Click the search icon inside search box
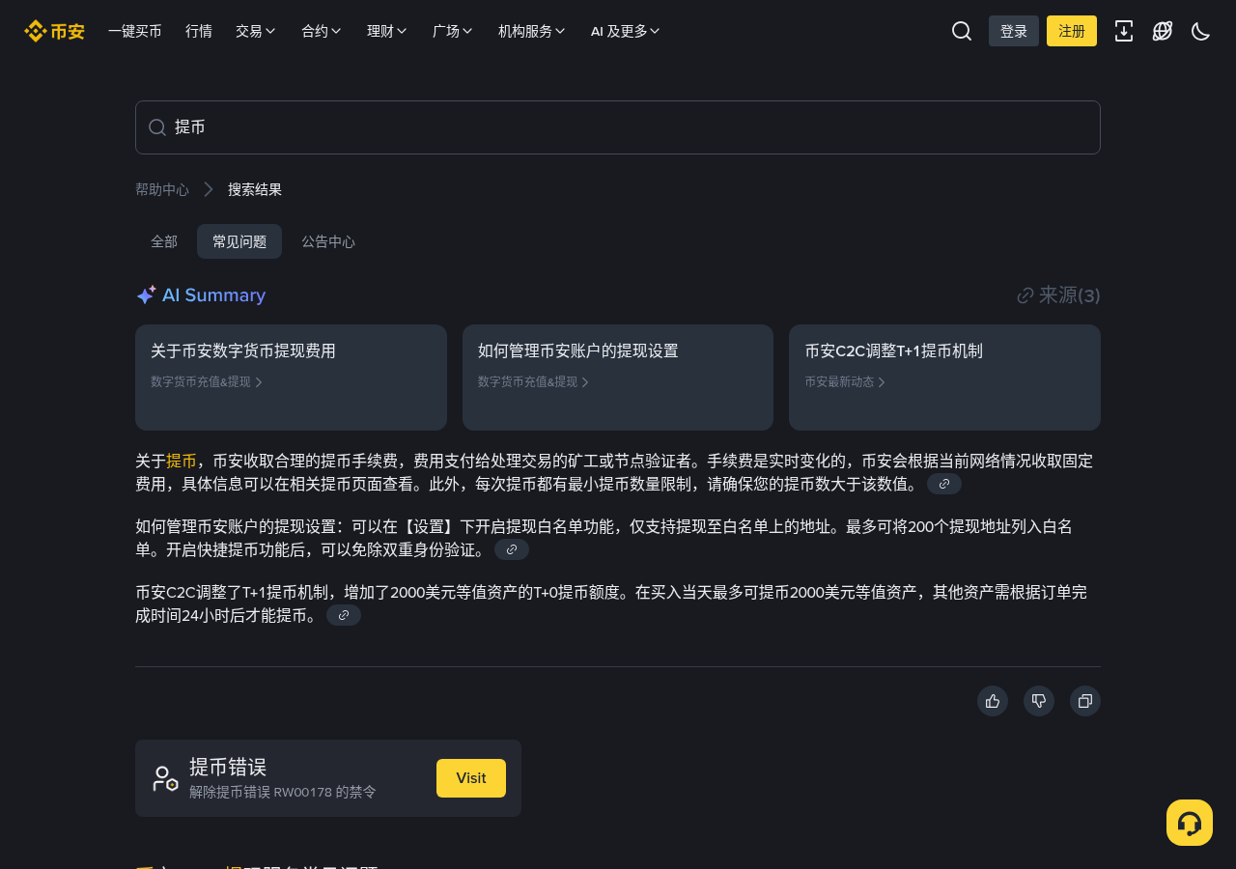Screen dimensions: 1236x869 tap(157, 127)
